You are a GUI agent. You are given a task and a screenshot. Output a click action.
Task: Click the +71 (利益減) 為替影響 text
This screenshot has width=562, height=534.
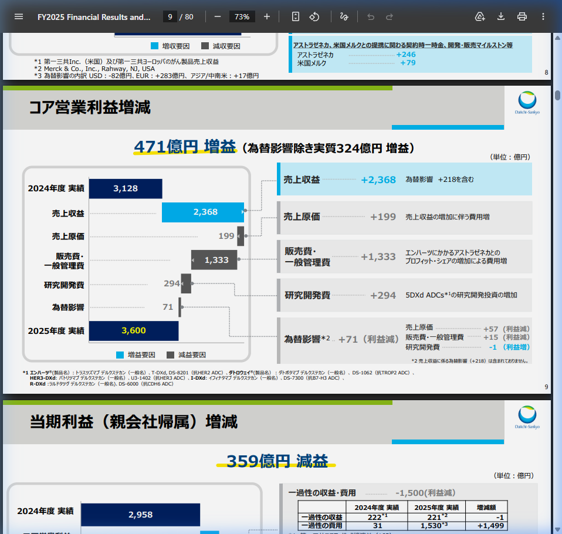coord(368,339)
